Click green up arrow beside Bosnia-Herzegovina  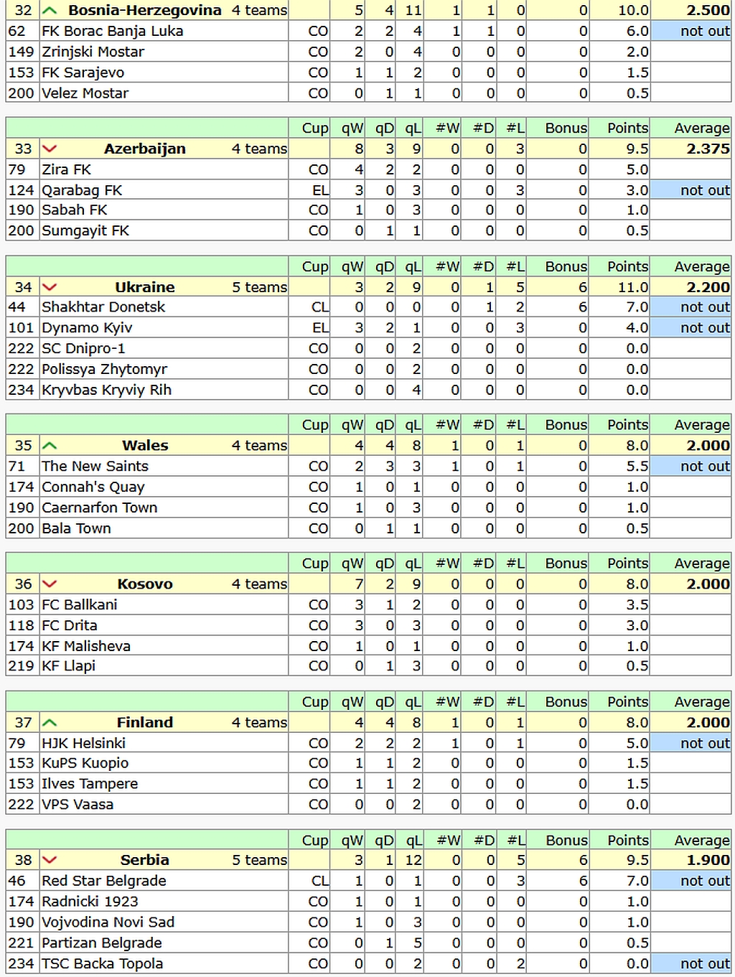pyautogui.click(x=50, y=10)
